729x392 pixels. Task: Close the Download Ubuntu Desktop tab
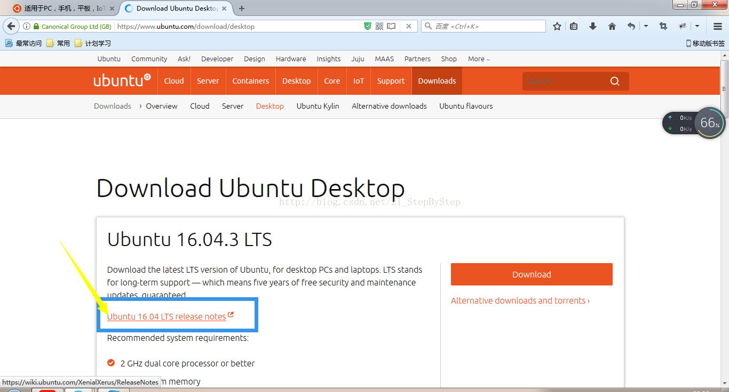224,9
